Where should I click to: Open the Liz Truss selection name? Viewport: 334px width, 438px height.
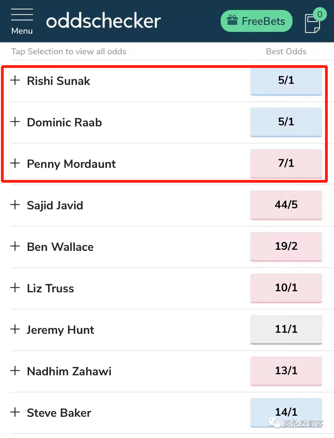coord(51,288)
